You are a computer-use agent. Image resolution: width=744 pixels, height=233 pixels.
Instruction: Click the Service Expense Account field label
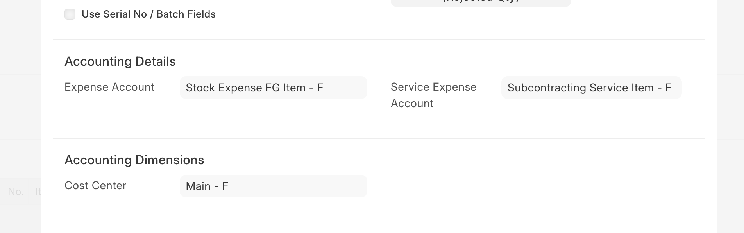(x=433, y=95)
